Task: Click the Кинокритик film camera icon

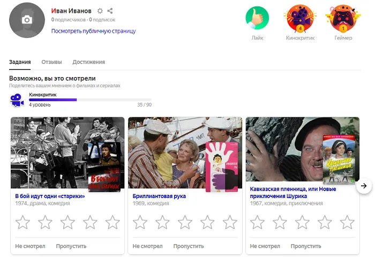Action: click(17, 100)
